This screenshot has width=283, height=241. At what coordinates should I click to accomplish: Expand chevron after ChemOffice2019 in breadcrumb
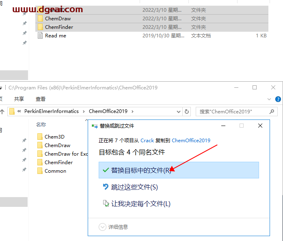tap(132, 111)
